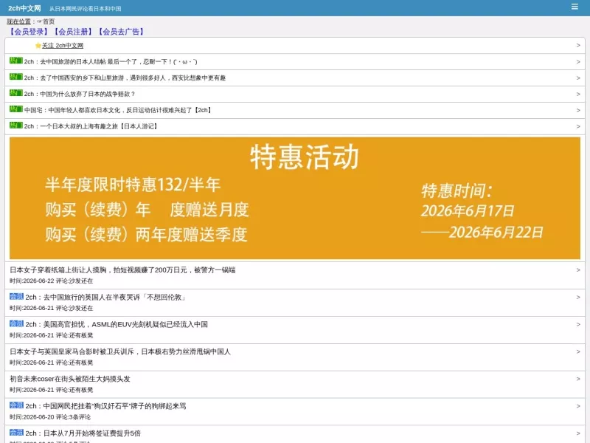Open hot post 去中国旅游的日本人结帖
Screen dimensions: 590x443
tap(111, 62)
